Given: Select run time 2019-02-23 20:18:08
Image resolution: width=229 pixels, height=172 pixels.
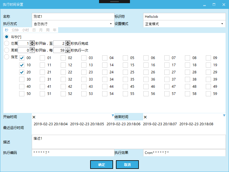Looking at the screenshot, I should pyautogui.click(x=196, y=124).
